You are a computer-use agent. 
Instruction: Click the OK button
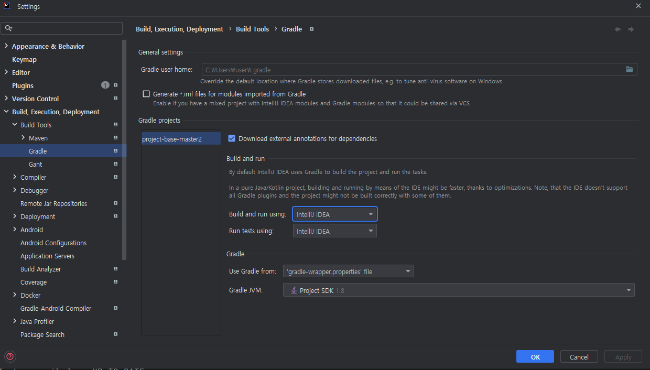pos(535,357)
